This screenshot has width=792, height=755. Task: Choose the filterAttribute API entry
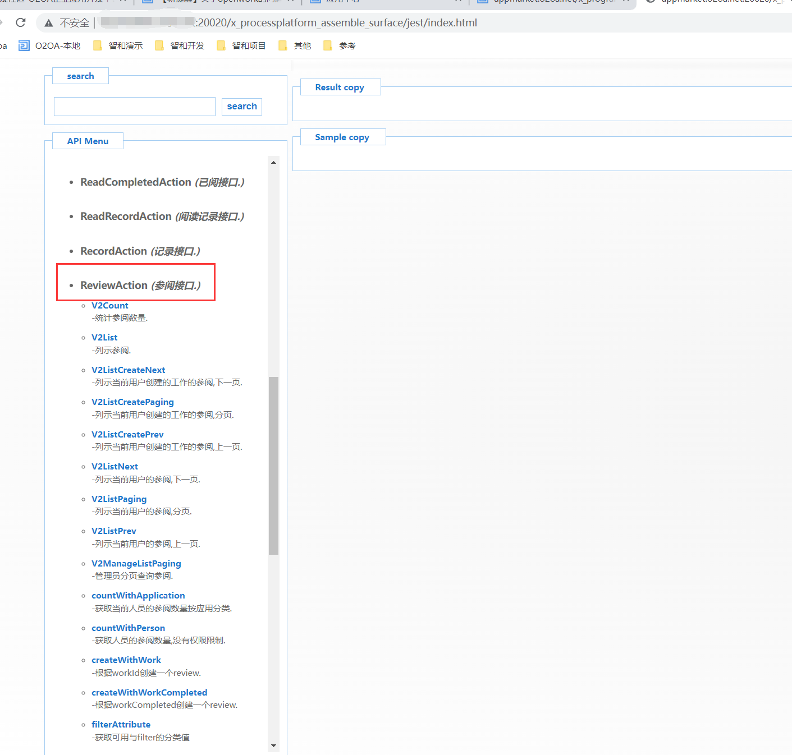pos(121,725)
